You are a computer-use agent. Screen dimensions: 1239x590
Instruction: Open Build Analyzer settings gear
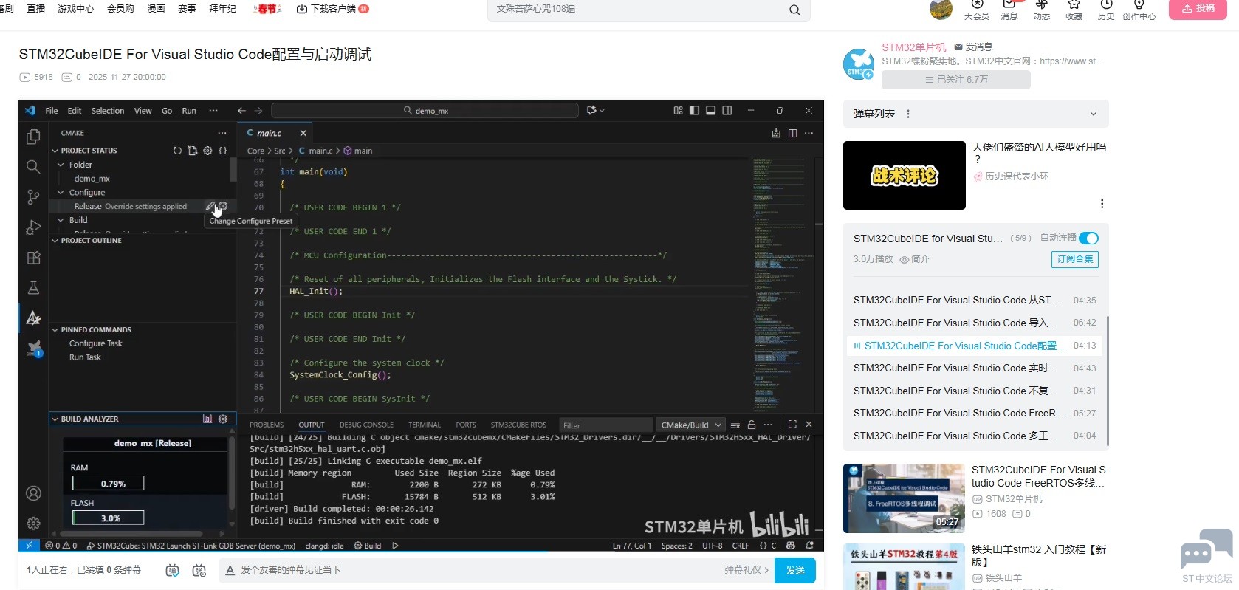(223, 419)
